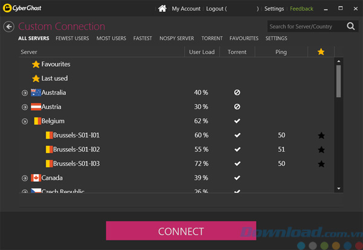Switch to the TORRENT tab
The height and width of the screenshot is (250, 363).
(212, 38)
